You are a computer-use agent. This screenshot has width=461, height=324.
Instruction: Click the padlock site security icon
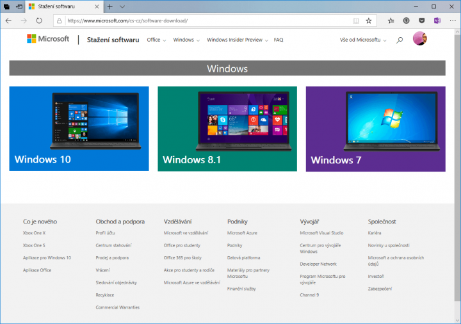(60, 20)
